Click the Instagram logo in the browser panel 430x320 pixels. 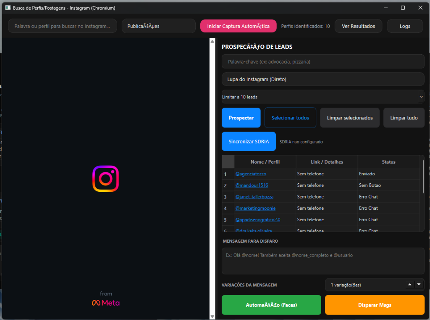[x=105, y=179]
